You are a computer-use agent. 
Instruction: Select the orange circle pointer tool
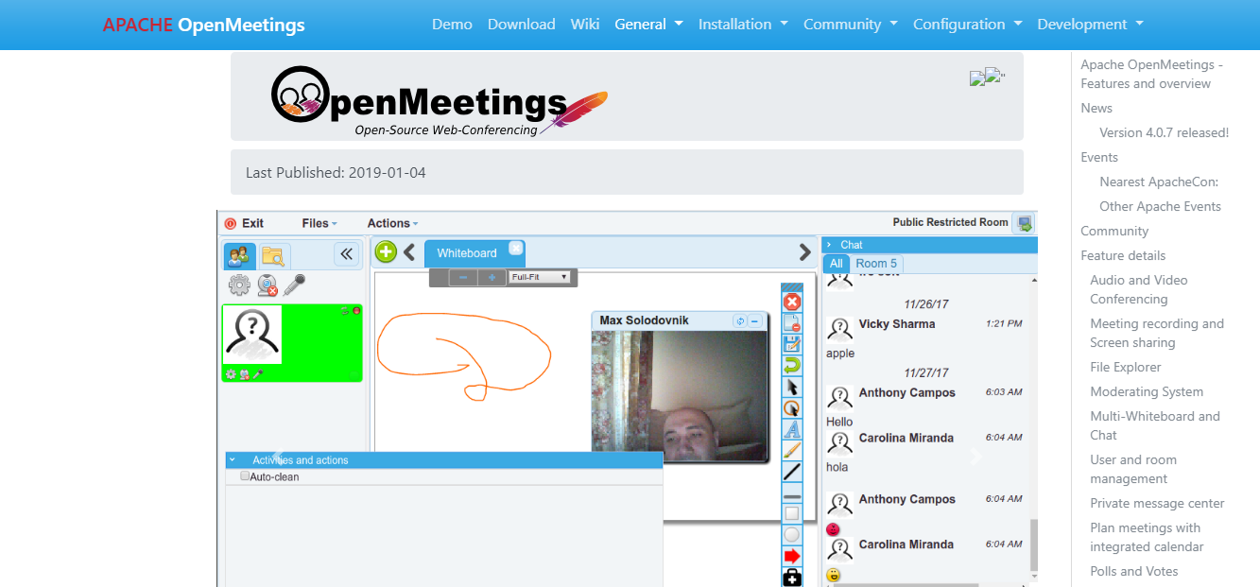coord(792,407)
